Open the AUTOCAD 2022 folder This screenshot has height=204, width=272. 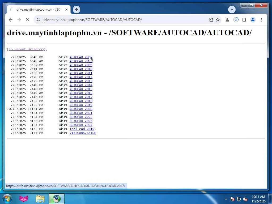pyautogui.click(x=81, y=117)
